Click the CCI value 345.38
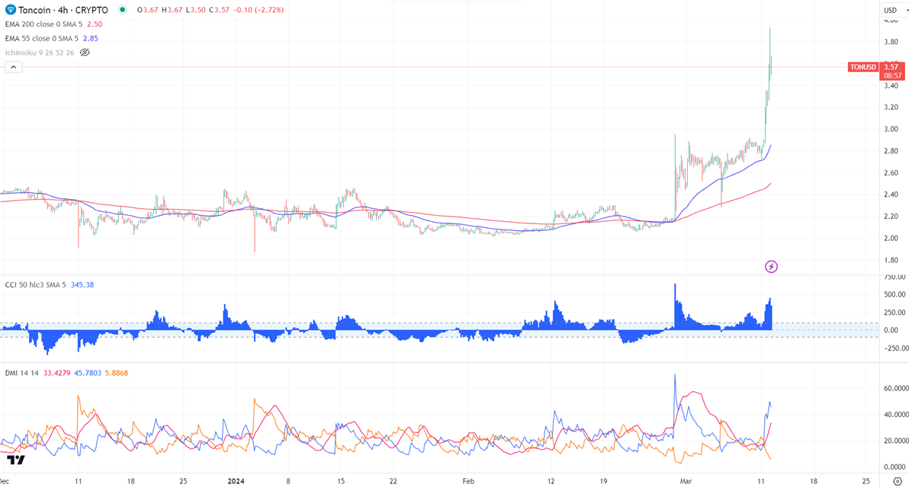This screenshot has height=488, width=909. click(82, 284)
